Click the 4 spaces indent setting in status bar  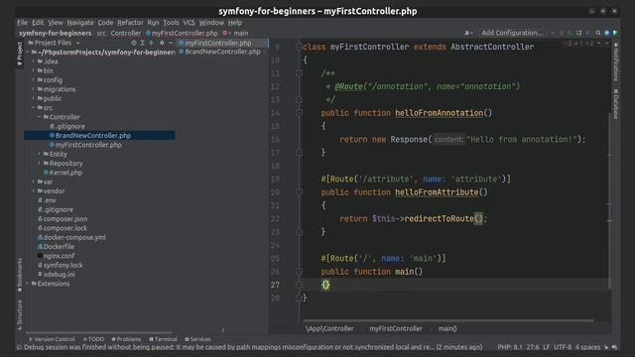pos(587,347)
